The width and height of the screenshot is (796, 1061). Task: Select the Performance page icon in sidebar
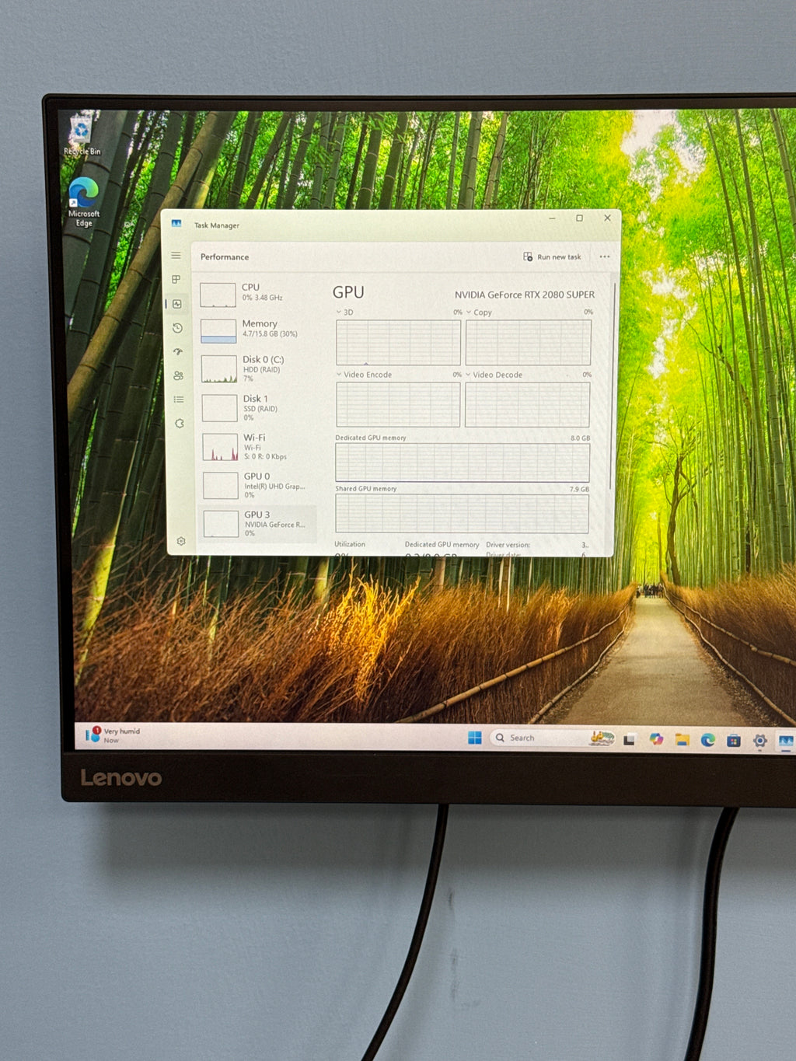(x=177, y=304)
